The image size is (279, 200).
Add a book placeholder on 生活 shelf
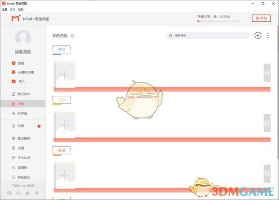click(65, 175)
